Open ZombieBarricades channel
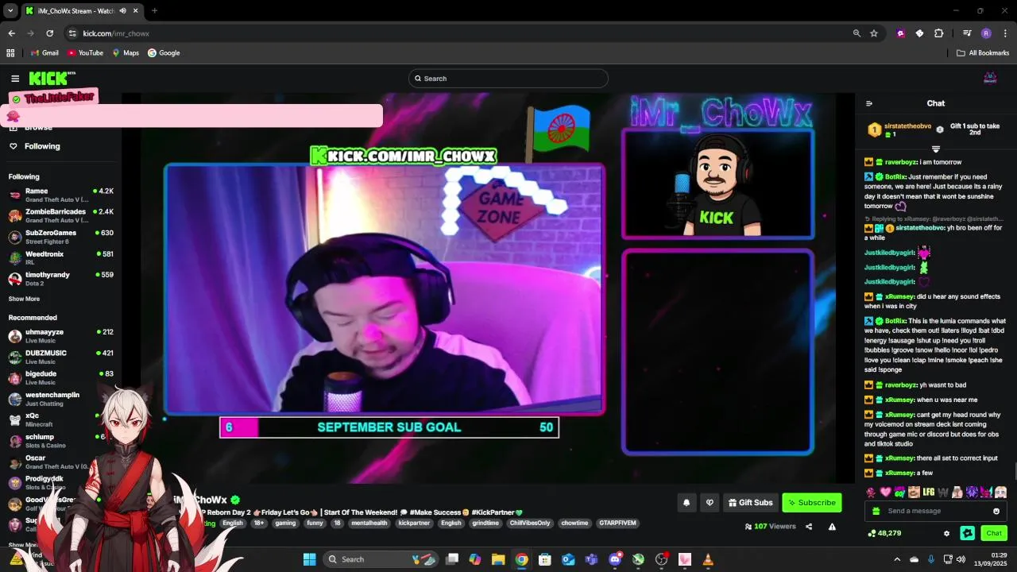 point(61,215)
